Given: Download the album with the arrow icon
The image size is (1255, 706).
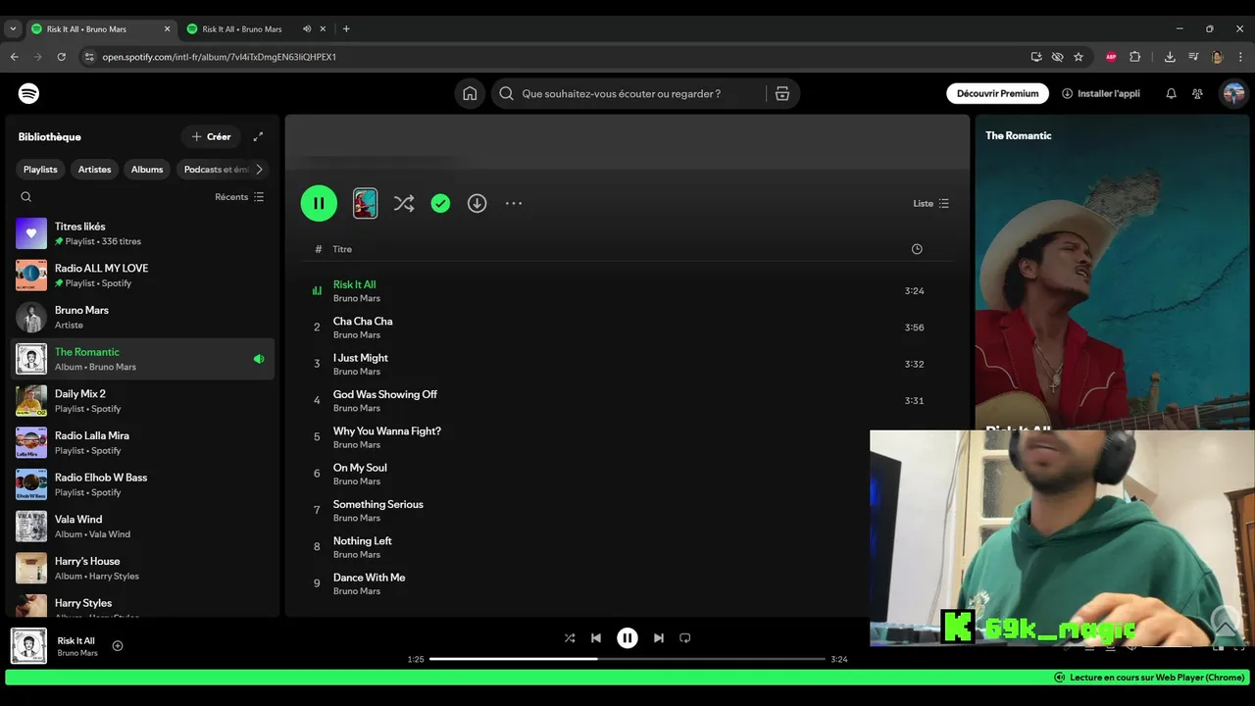Looking at the screenshot, I should (477, 203).
